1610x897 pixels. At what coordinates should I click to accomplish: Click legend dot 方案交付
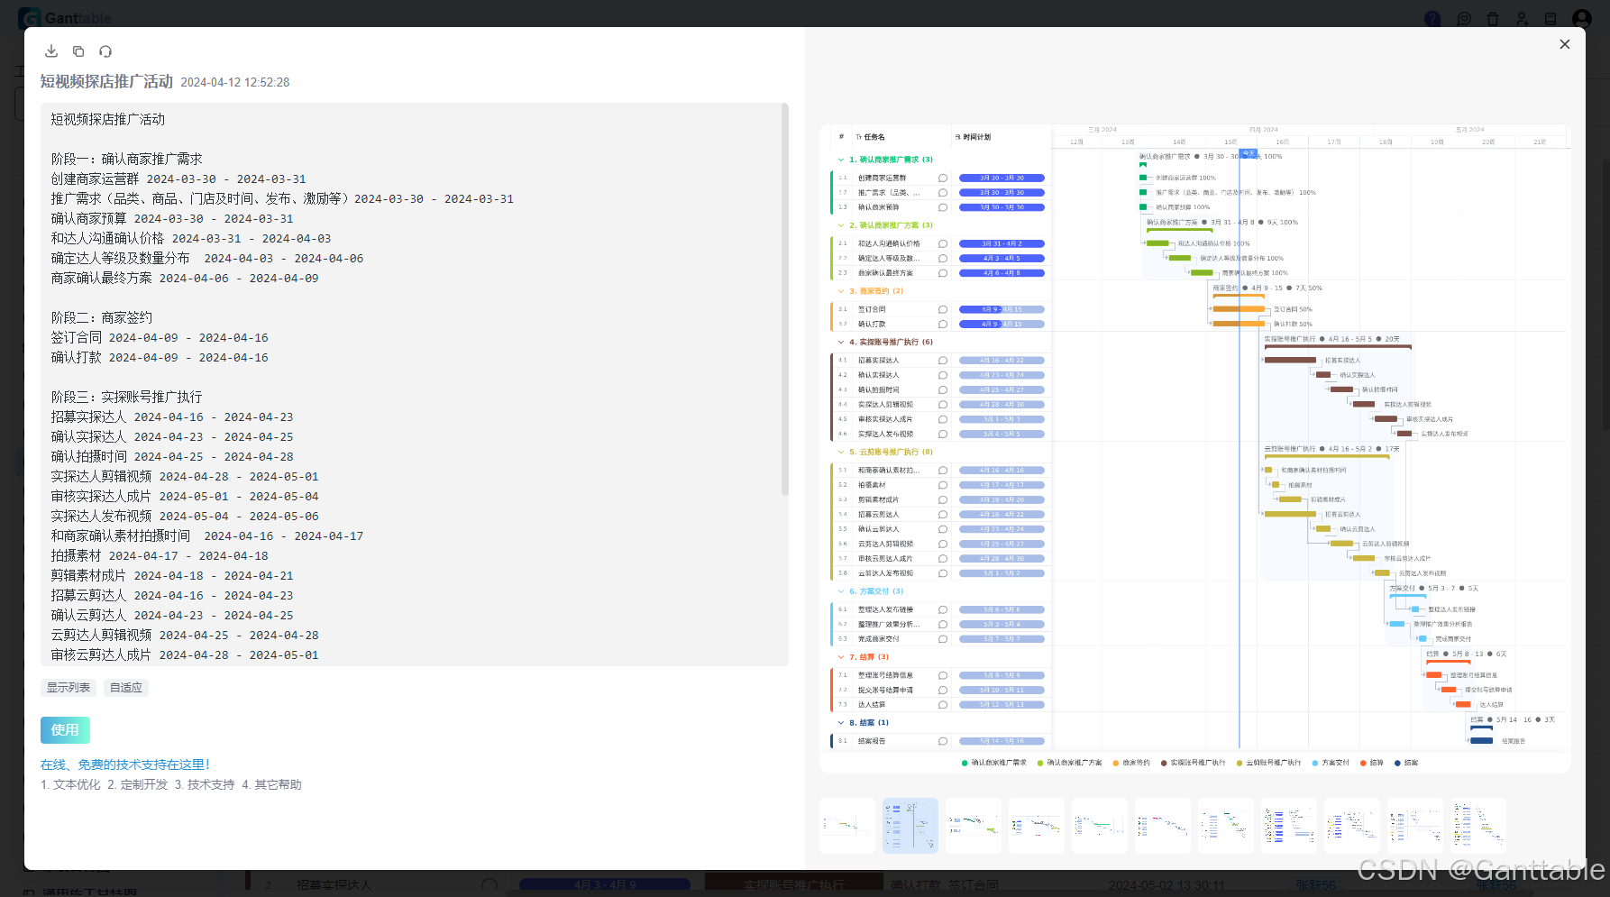click(1315, 763)
